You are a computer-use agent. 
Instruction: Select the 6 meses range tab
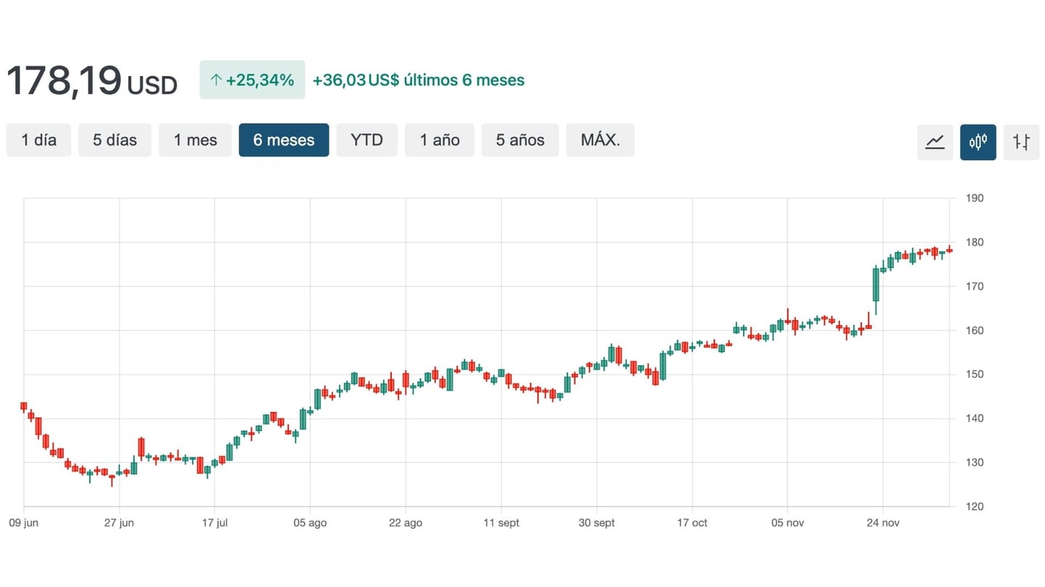[284, 140]
